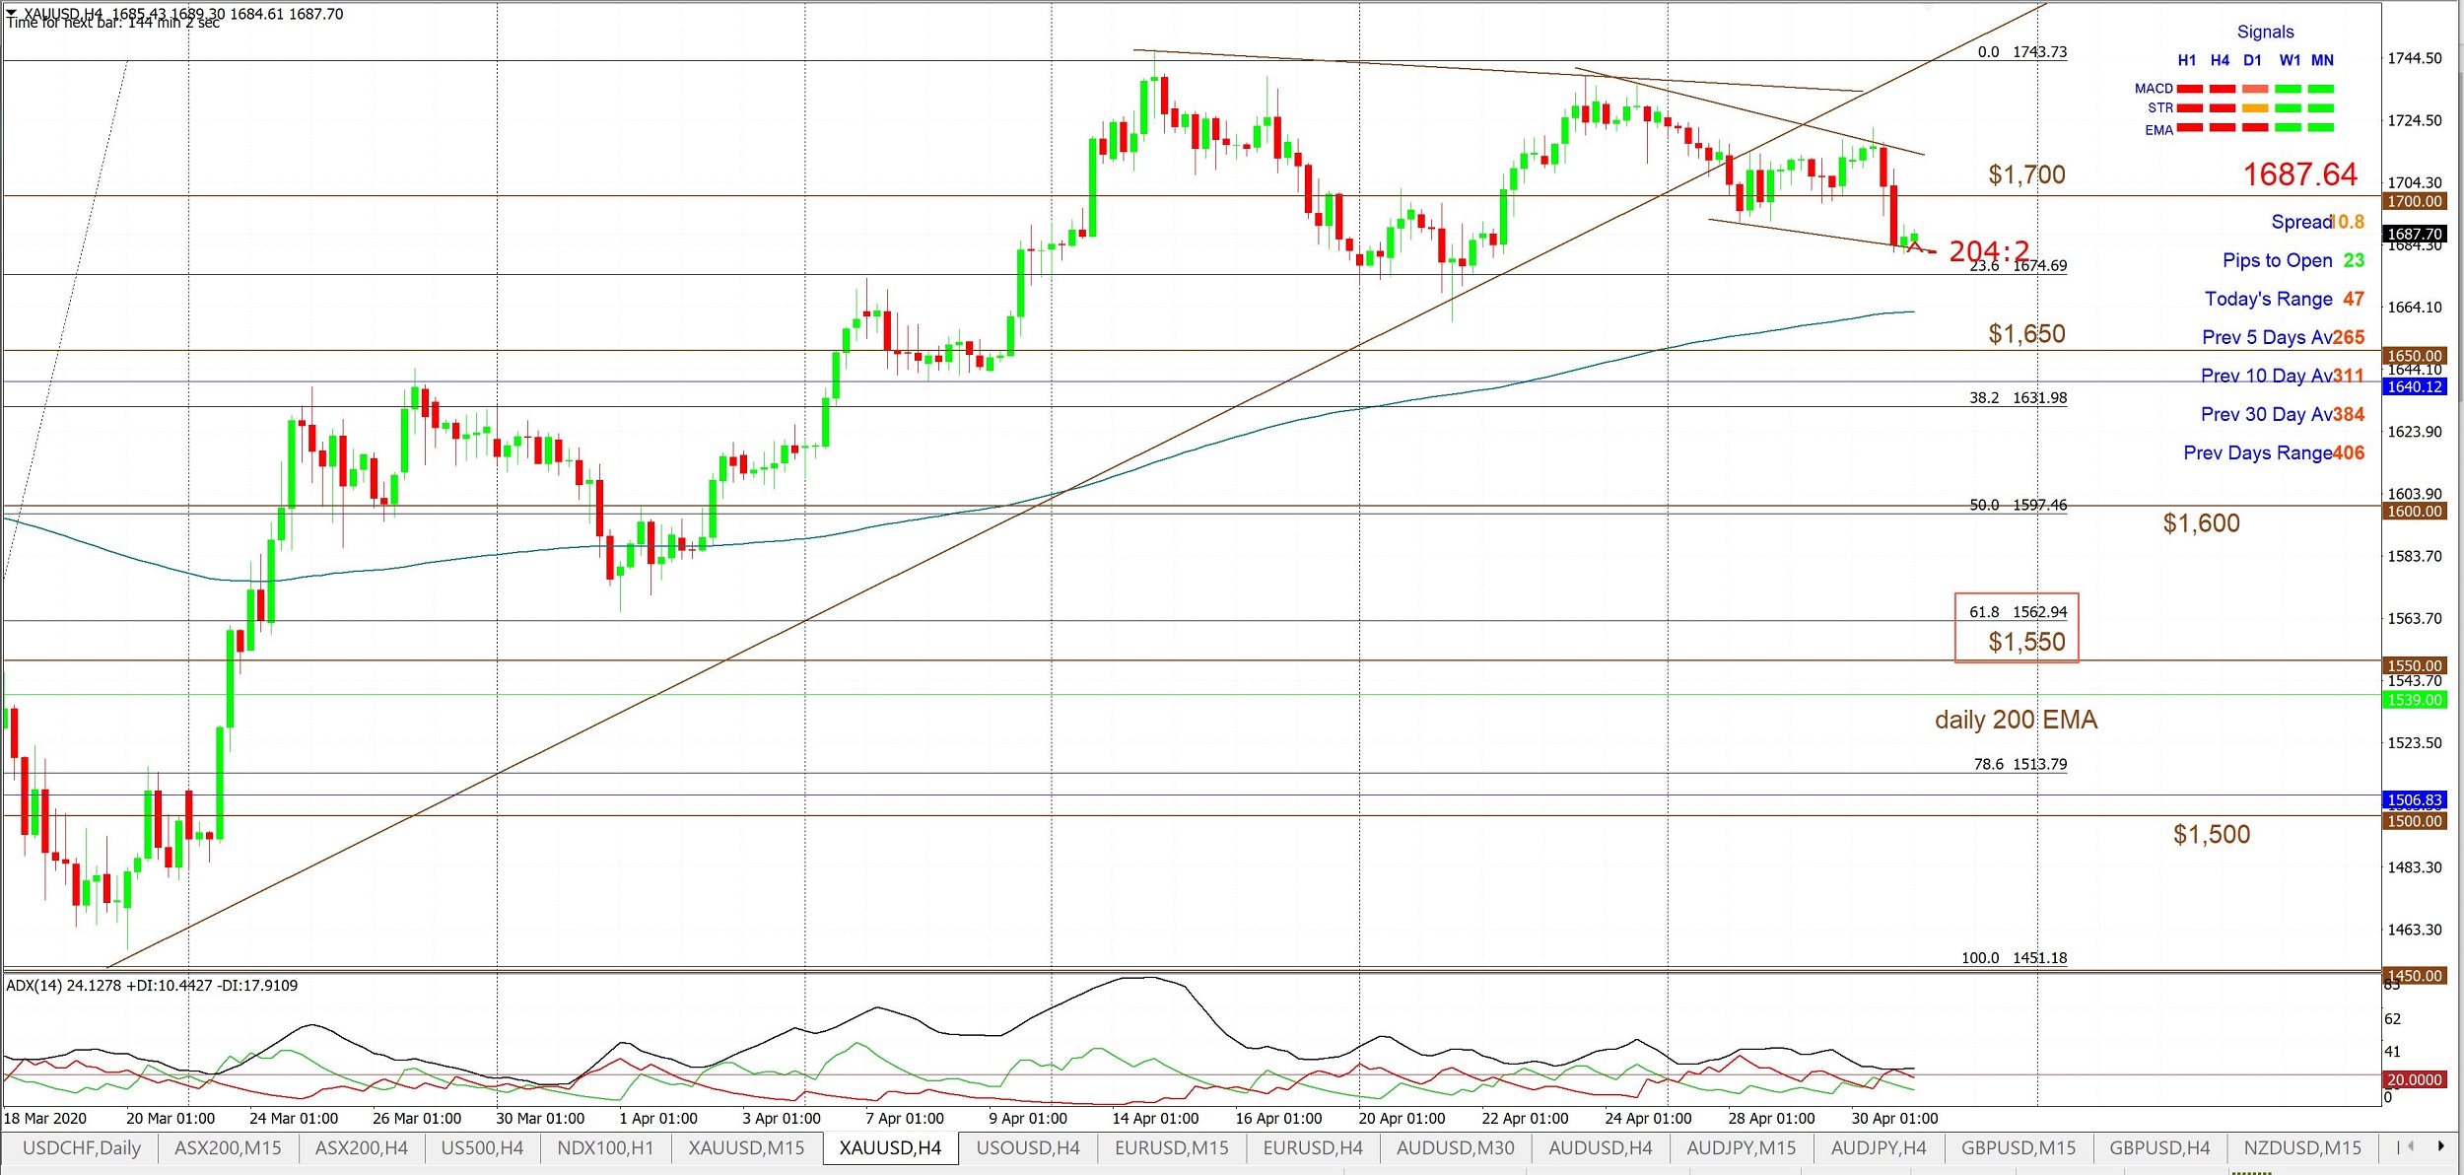Open the ASX200,H4 chart tab
The height and width of the screenshot is (1175, 2464).
pyautogui.click(x=362, y=1147)
